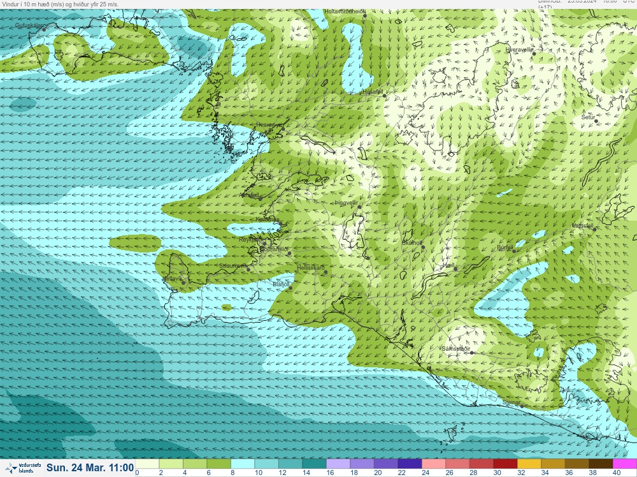Click the Veðurstofa Íslands logo
Viewport: 637px width, 477px height.
pos(23,467)
